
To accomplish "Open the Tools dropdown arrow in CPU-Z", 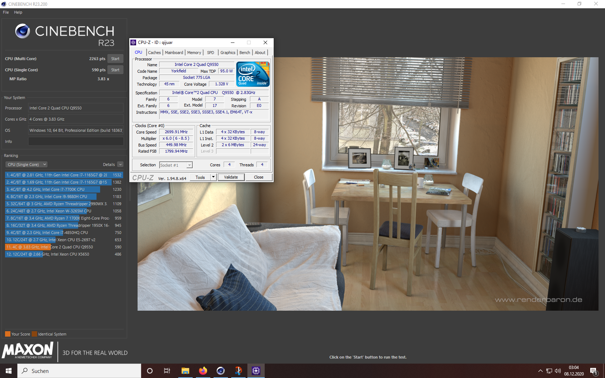I will click(x=213, y=177).
